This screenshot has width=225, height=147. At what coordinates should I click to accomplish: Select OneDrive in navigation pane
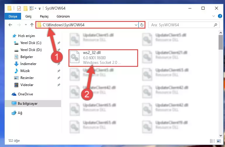[x=25, y=94]
